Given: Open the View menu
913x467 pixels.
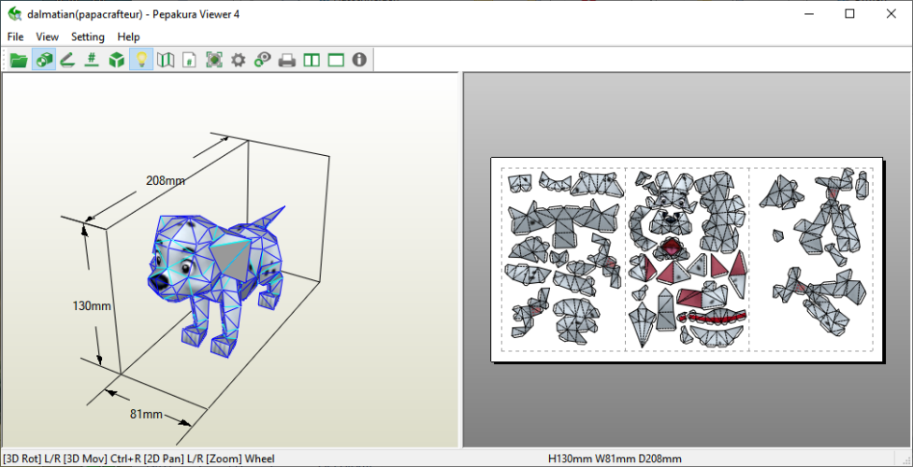Looking at the screenshot, I should (x=47, y=36).
